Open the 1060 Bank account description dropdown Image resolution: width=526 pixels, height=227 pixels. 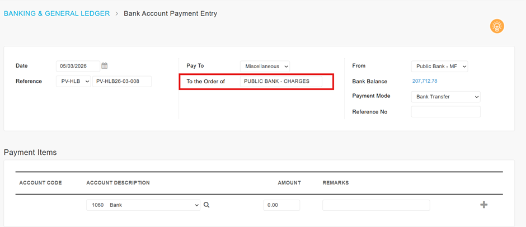pyautogui.click(x=143, y=205)
